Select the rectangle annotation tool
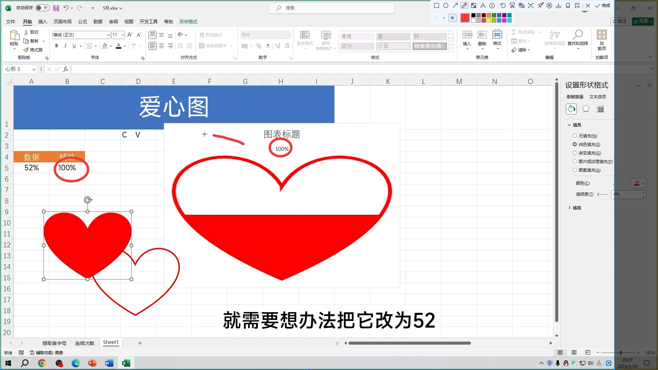658x370 pixels. 436,5
